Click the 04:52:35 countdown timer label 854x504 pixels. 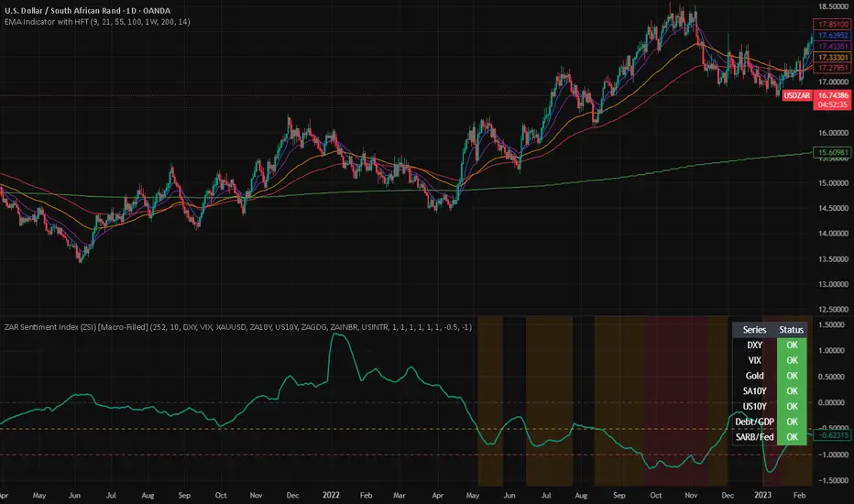828,104
